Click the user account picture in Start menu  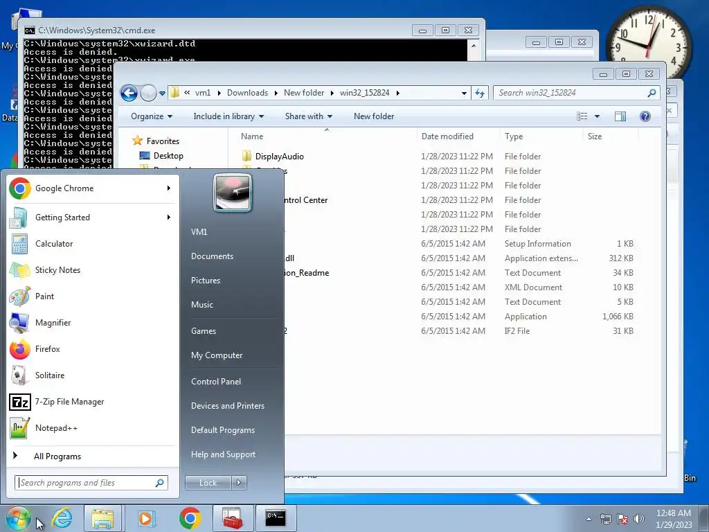(233, 193)
